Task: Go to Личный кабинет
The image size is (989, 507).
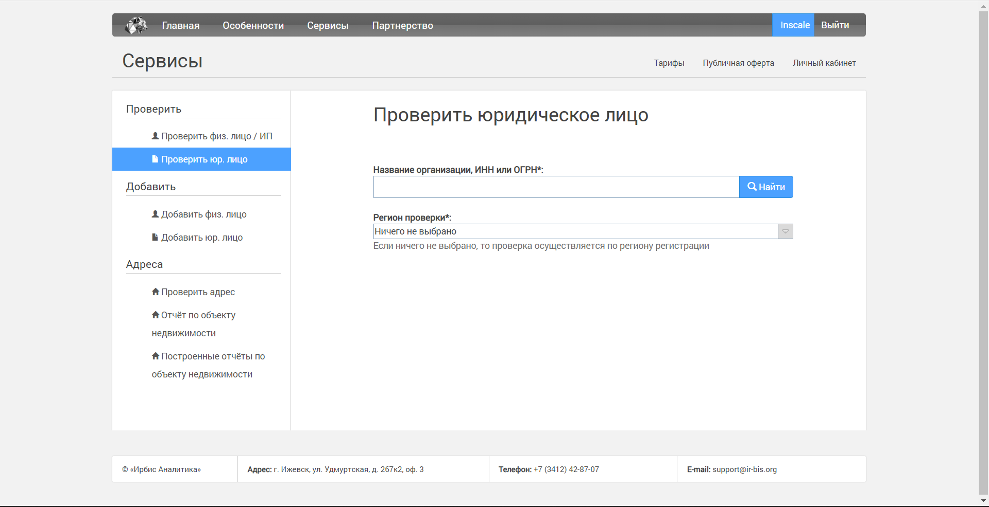Action: [x=824, y=63]
